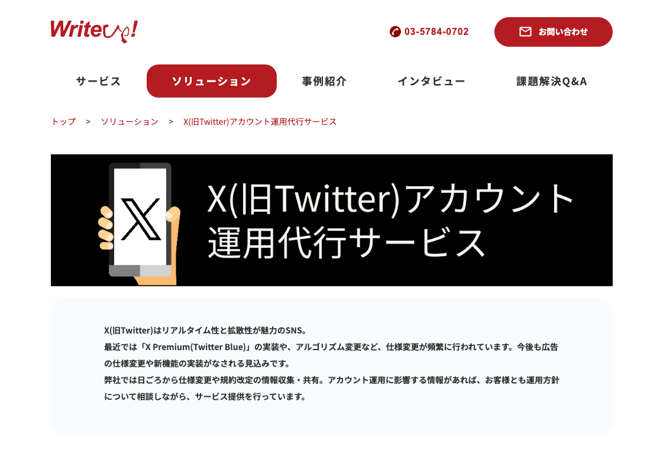Open the お問い合わせ contact button

tap(553, 32)
